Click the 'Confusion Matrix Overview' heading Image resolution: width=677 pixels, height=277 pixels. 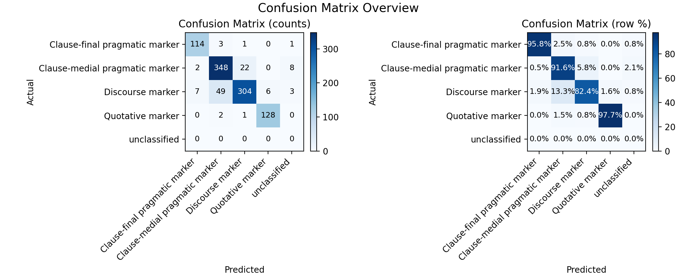[x=338, y=8]
